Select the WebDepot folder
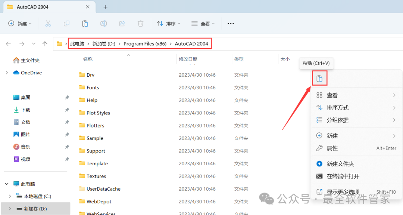403x215 pixels. 96,202
